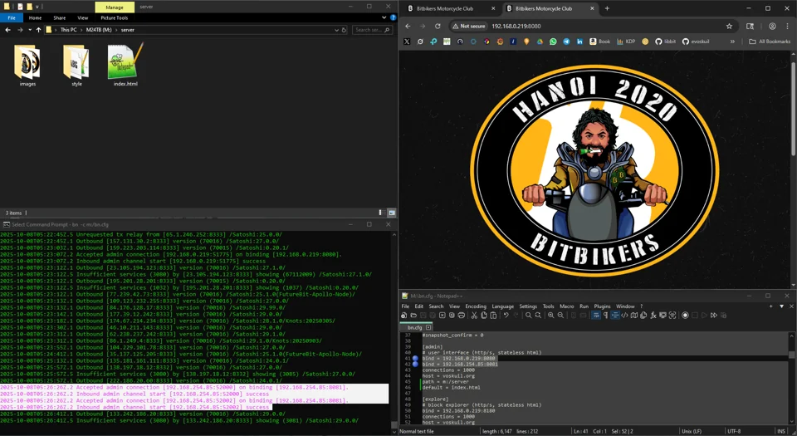Select the index.html file in File Explorer
Image resolution: width=797 pixels, height=436 pixels.
[125, 65]
